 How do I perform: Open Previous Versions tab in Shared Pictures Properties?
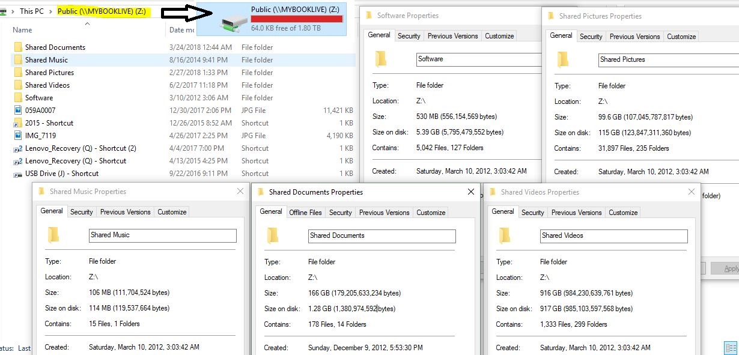point(635,37)
